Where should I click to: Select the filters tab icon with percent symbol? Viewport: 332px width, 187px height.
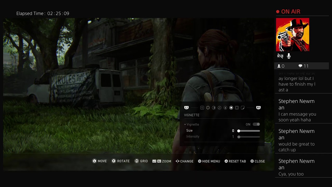click(219, 108)
